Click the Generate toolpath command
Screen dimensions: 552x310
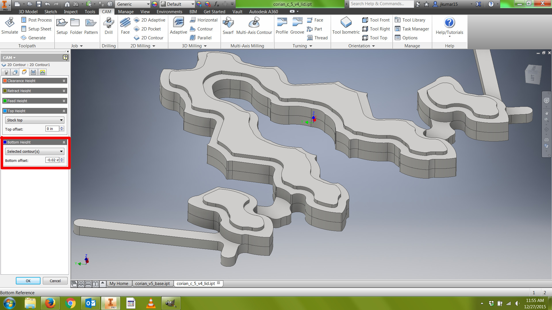click(x=33, y=38)
